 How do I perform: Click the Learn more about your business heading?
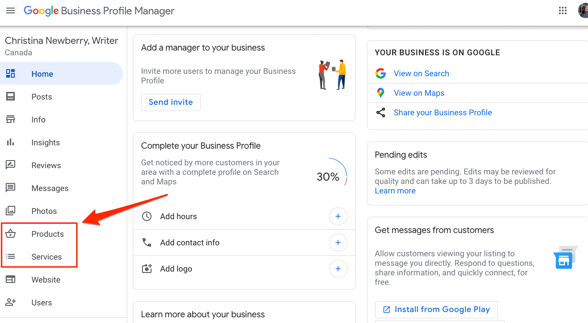(203, 314)
